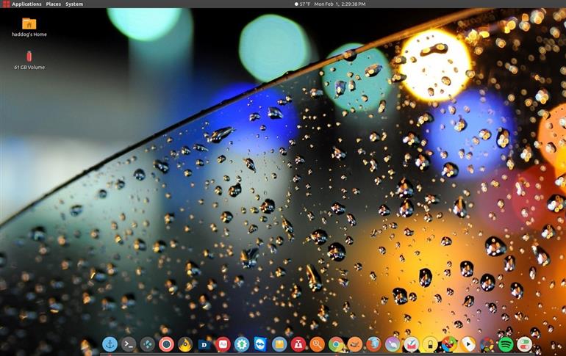The width and height of the screenshot is (566, 356).
Task: Open the Kodi media center icon
Action: point(147,344)
